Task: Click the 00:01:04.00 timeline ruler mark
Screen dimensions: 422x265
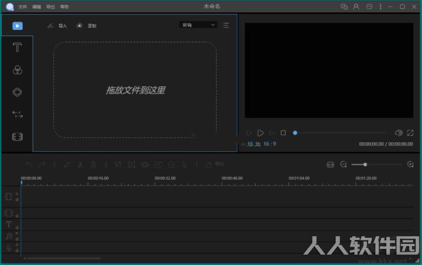Action: click(x=299, y=178)
